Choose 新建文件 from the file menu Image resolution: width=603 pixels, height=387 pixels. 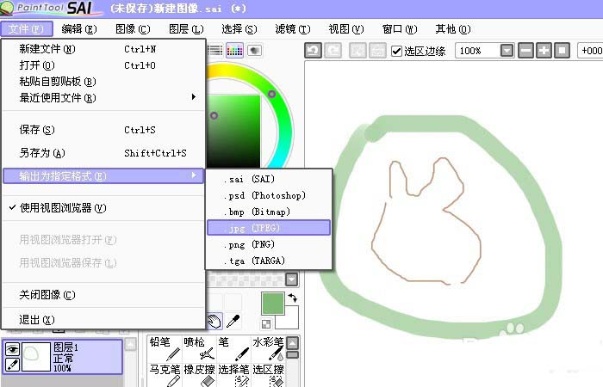click(103, 49)
